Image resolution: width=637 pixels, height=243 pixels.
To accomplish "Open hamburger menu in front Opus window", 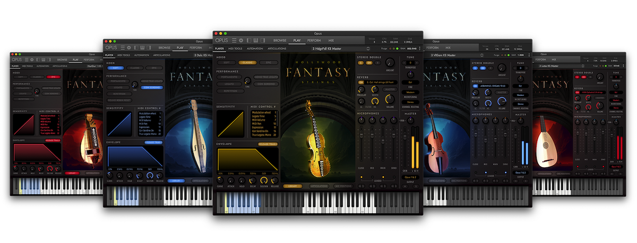I will pos(234,40).
